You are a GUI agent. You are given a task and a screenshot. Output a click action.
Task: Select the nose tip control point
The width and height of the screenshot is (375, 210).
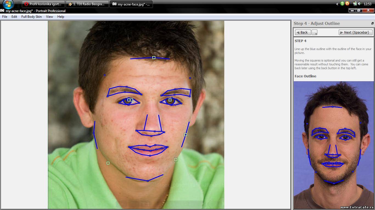(x=151, y=136)
